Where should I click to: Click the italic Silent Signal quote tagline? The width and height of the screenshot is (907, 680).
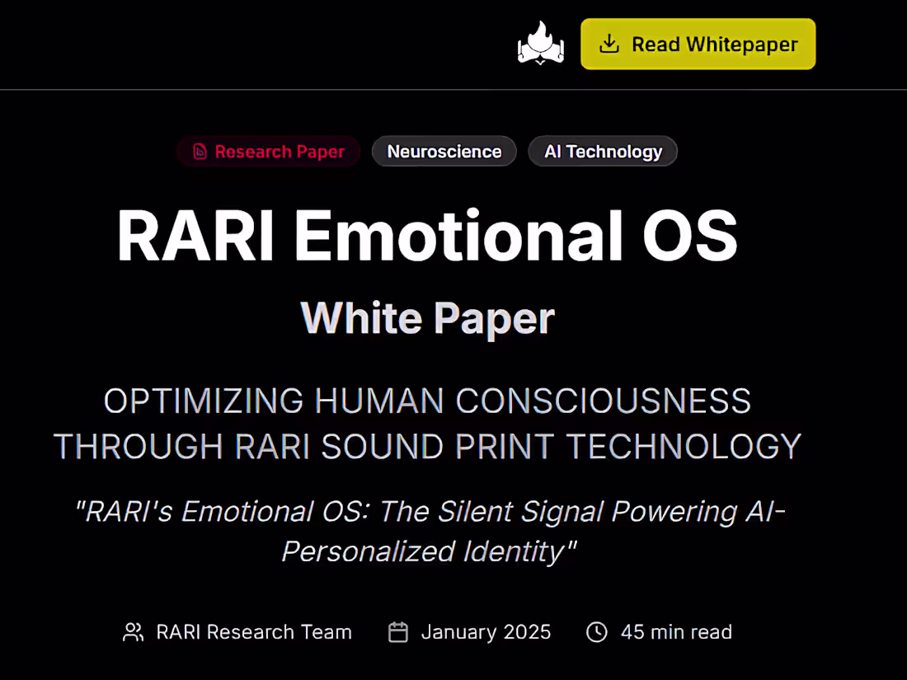[429, 531]
